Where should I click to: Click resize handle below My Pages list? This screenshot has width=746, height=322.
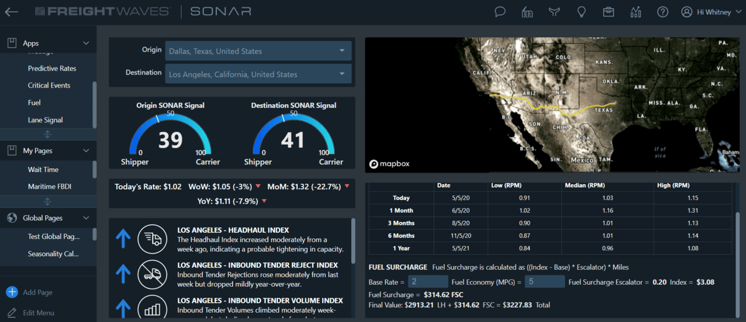tap(48, 202)
